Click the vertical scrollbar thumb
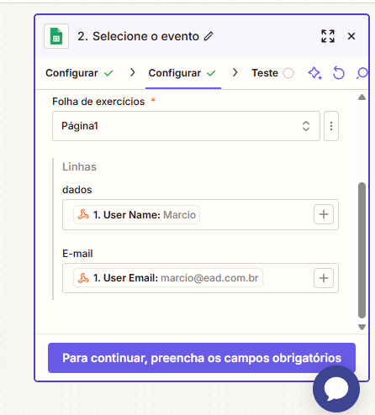This screenshot has width=375, height=415. [362, 250]
